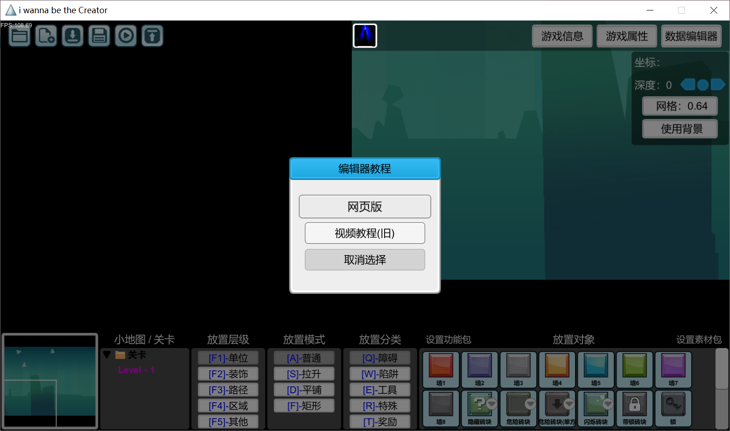Click the upload arrow toolbar icon

[152, 36]
